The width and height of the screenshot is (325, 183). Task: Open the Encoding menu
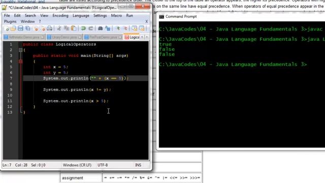[60, 16]
